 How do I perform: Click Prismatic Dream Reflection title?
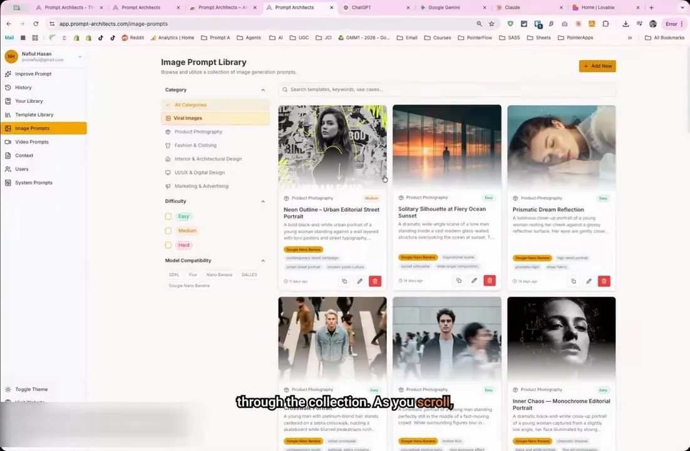(x=548, y=210)
